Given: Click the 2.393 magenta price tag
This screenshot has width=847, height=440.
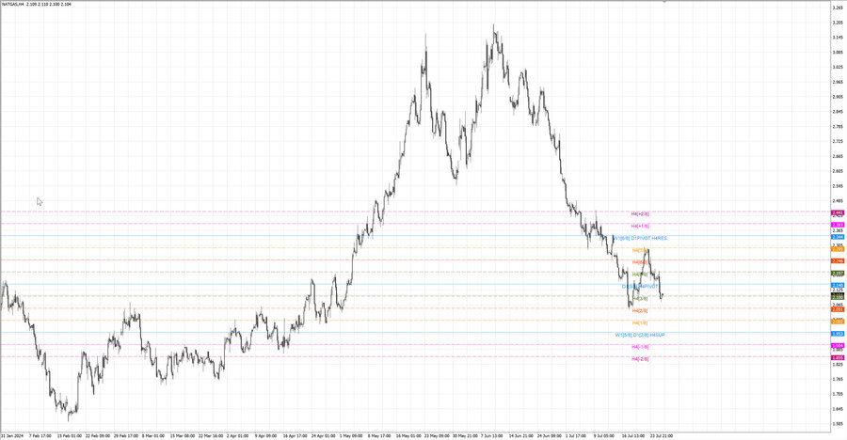Looking at the screenshot, I should click(x=838, y=225).
